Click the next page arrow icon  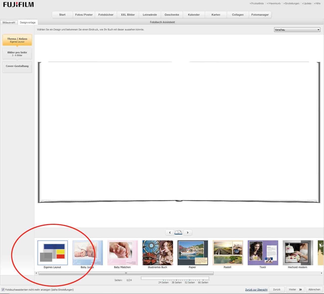point(188,232)
